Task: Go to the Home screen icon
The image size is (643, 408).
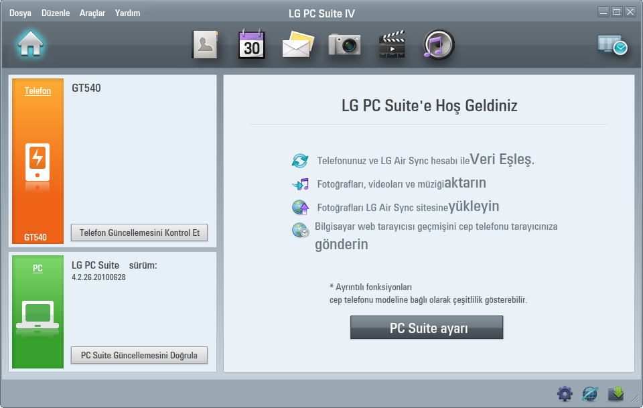Action: pos(30,44)
